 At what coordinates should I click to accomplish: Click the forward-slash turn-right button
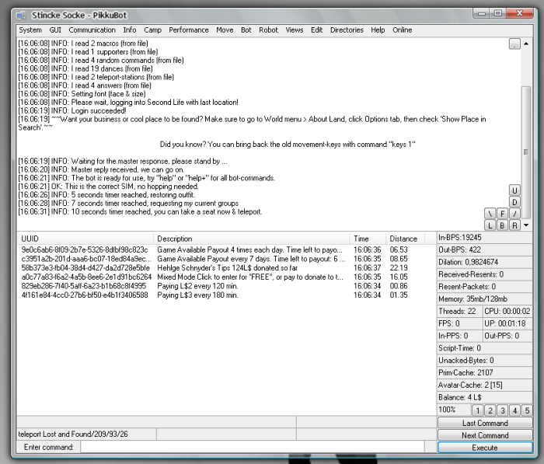514,214
